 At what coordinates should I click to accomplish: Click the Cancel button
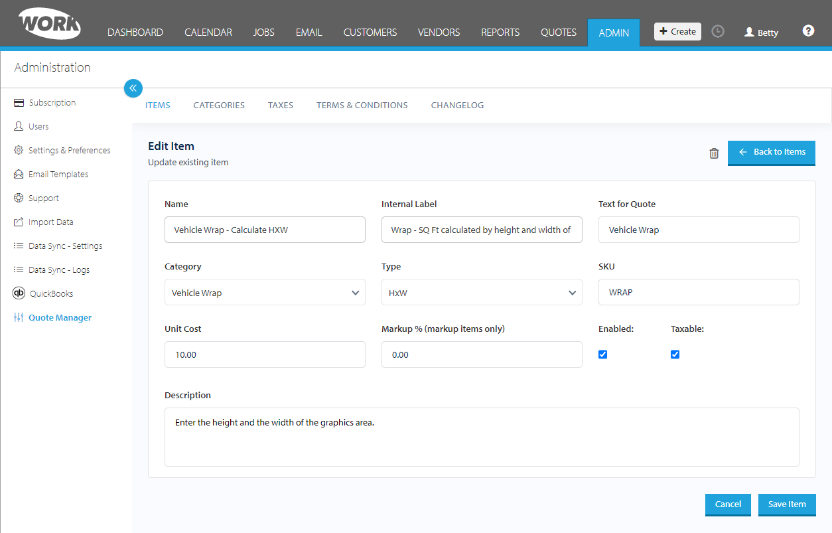pos(728,504)
